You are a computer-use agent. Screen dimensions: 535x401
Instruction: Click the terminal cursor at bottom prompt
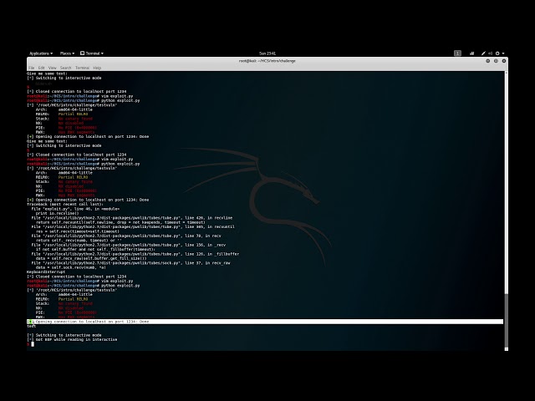point(33,344)
